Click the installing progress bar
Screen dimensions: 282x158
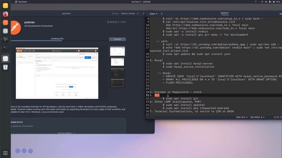59,41
